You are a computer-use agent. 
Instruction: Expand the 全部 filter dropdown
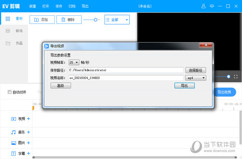pyautogui.click(x=117, y=20)
